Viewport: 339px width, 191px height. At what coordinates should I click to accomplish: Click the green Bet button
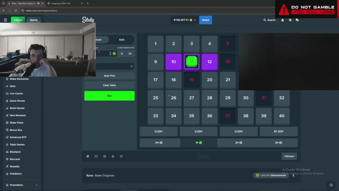coord(109,96)
